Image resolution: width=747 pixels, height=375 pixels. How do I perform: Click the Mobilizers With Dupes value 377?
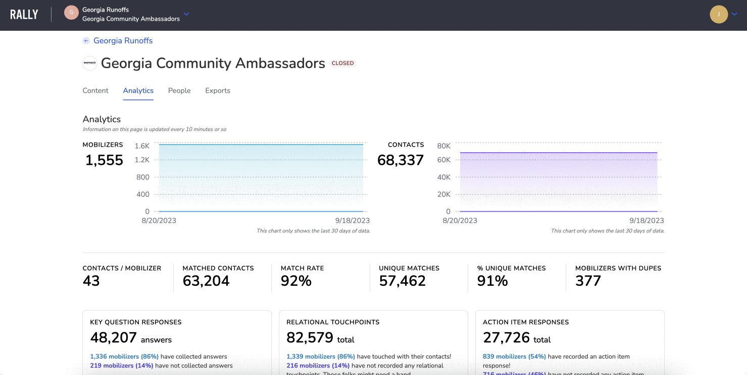click(x=588, y=281)
